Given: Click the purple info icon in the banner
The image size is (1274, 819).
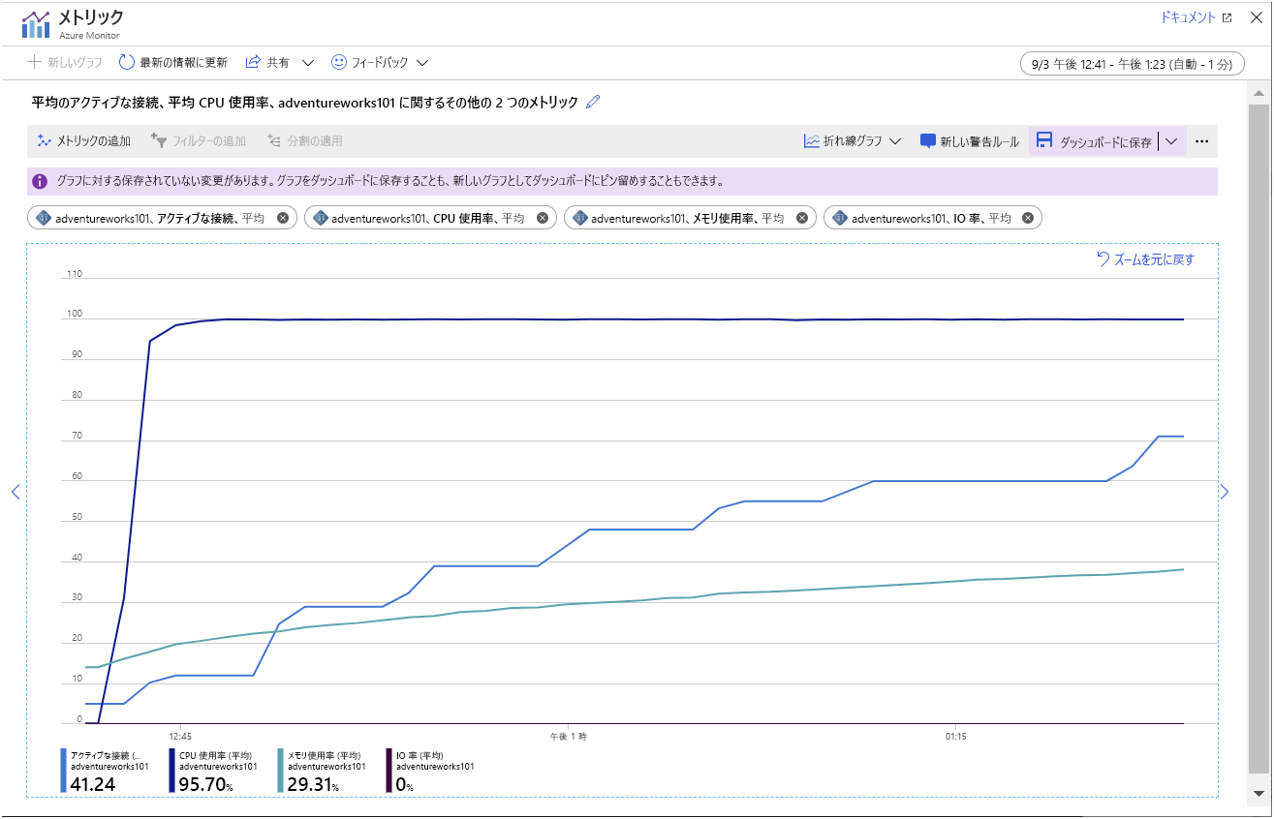Looking at the screenshot, I should tap(40, 181).
